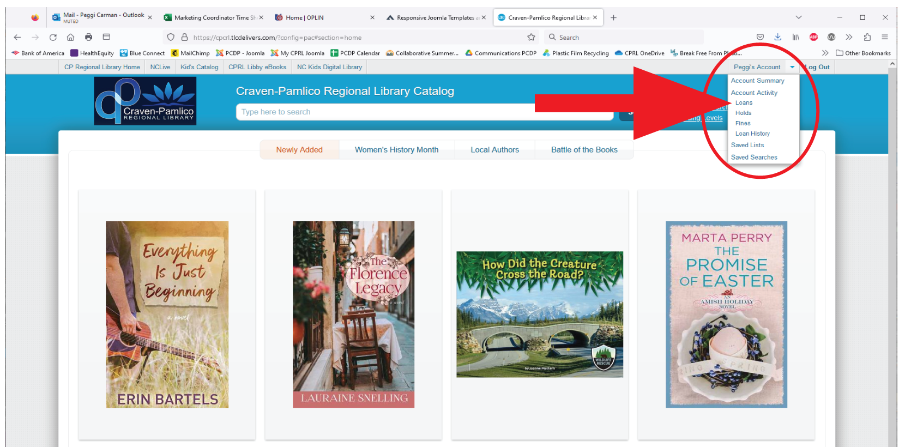Image resolution: width=905 pixels, height=447 pixels.
Task: Select the Newly Added tab
Action: click(299, 149)
